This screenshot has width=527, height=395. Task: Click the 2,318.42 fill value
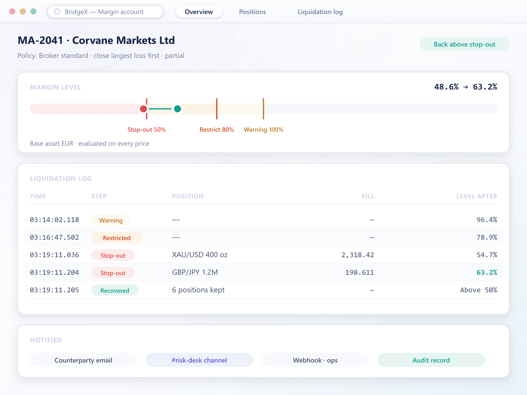coord(358,255)
